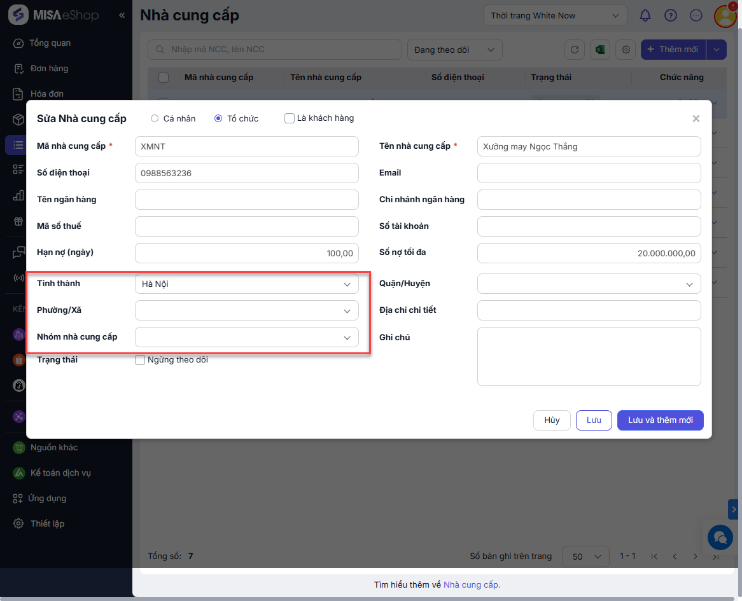Click the box-shaped goods icon in the sidebar
Image resolution: width=742 pixels, height=601 pixels.
(18, 119)
